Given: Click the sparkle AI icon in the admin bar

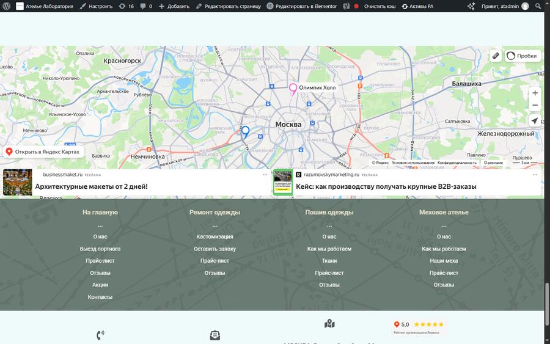Looking at the screenshot, I should pyautogui.click(x=471, y=6).
